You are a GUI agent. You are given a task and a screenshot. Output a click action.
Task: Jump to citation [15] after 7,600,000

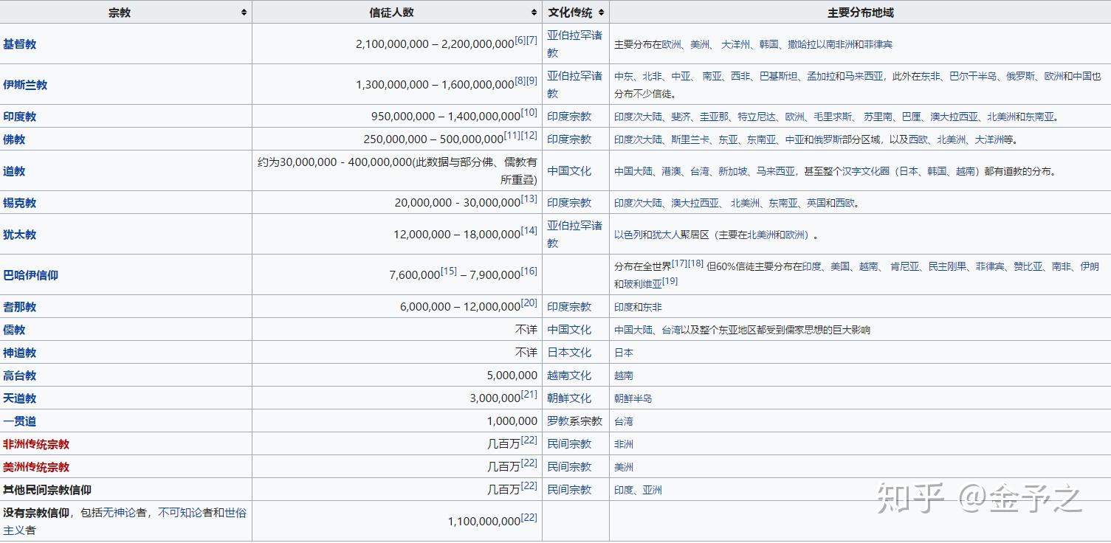click(449, 271)
